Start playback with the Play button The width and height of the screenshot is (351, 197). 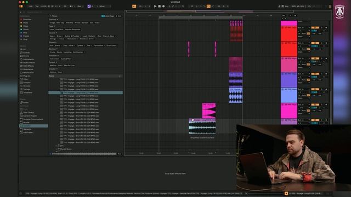[155, 6]
